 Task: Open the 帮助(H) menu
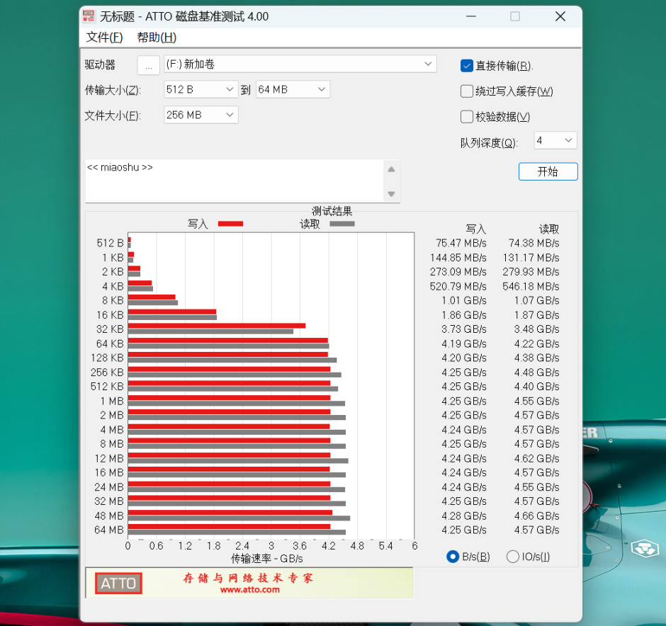(x=157, y=38)
